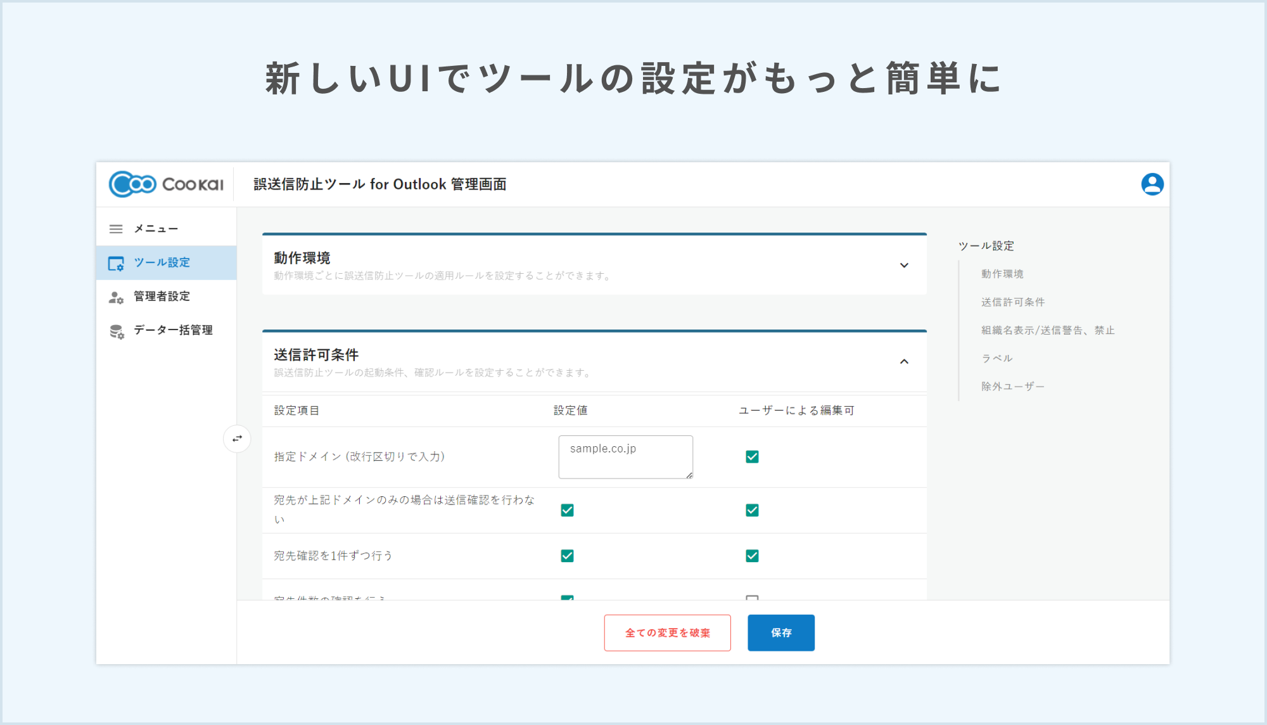Toggle 設定値 checkbox for 宛先が上記ドメインのみ row

[x=567, y=510]
